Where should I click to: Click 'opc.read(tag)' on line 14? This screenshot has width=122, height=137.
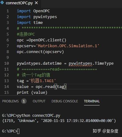coord(51,87)
